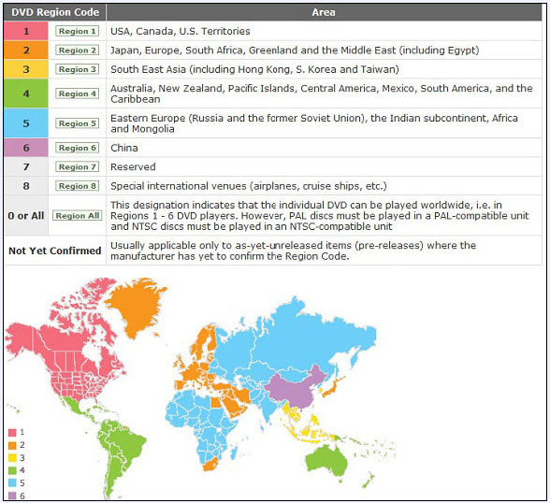The height and width of the screenshot is (503, 550).
Task: Click the 'Australia, New Zealand' area text
Action: click(x=322, y=93)
